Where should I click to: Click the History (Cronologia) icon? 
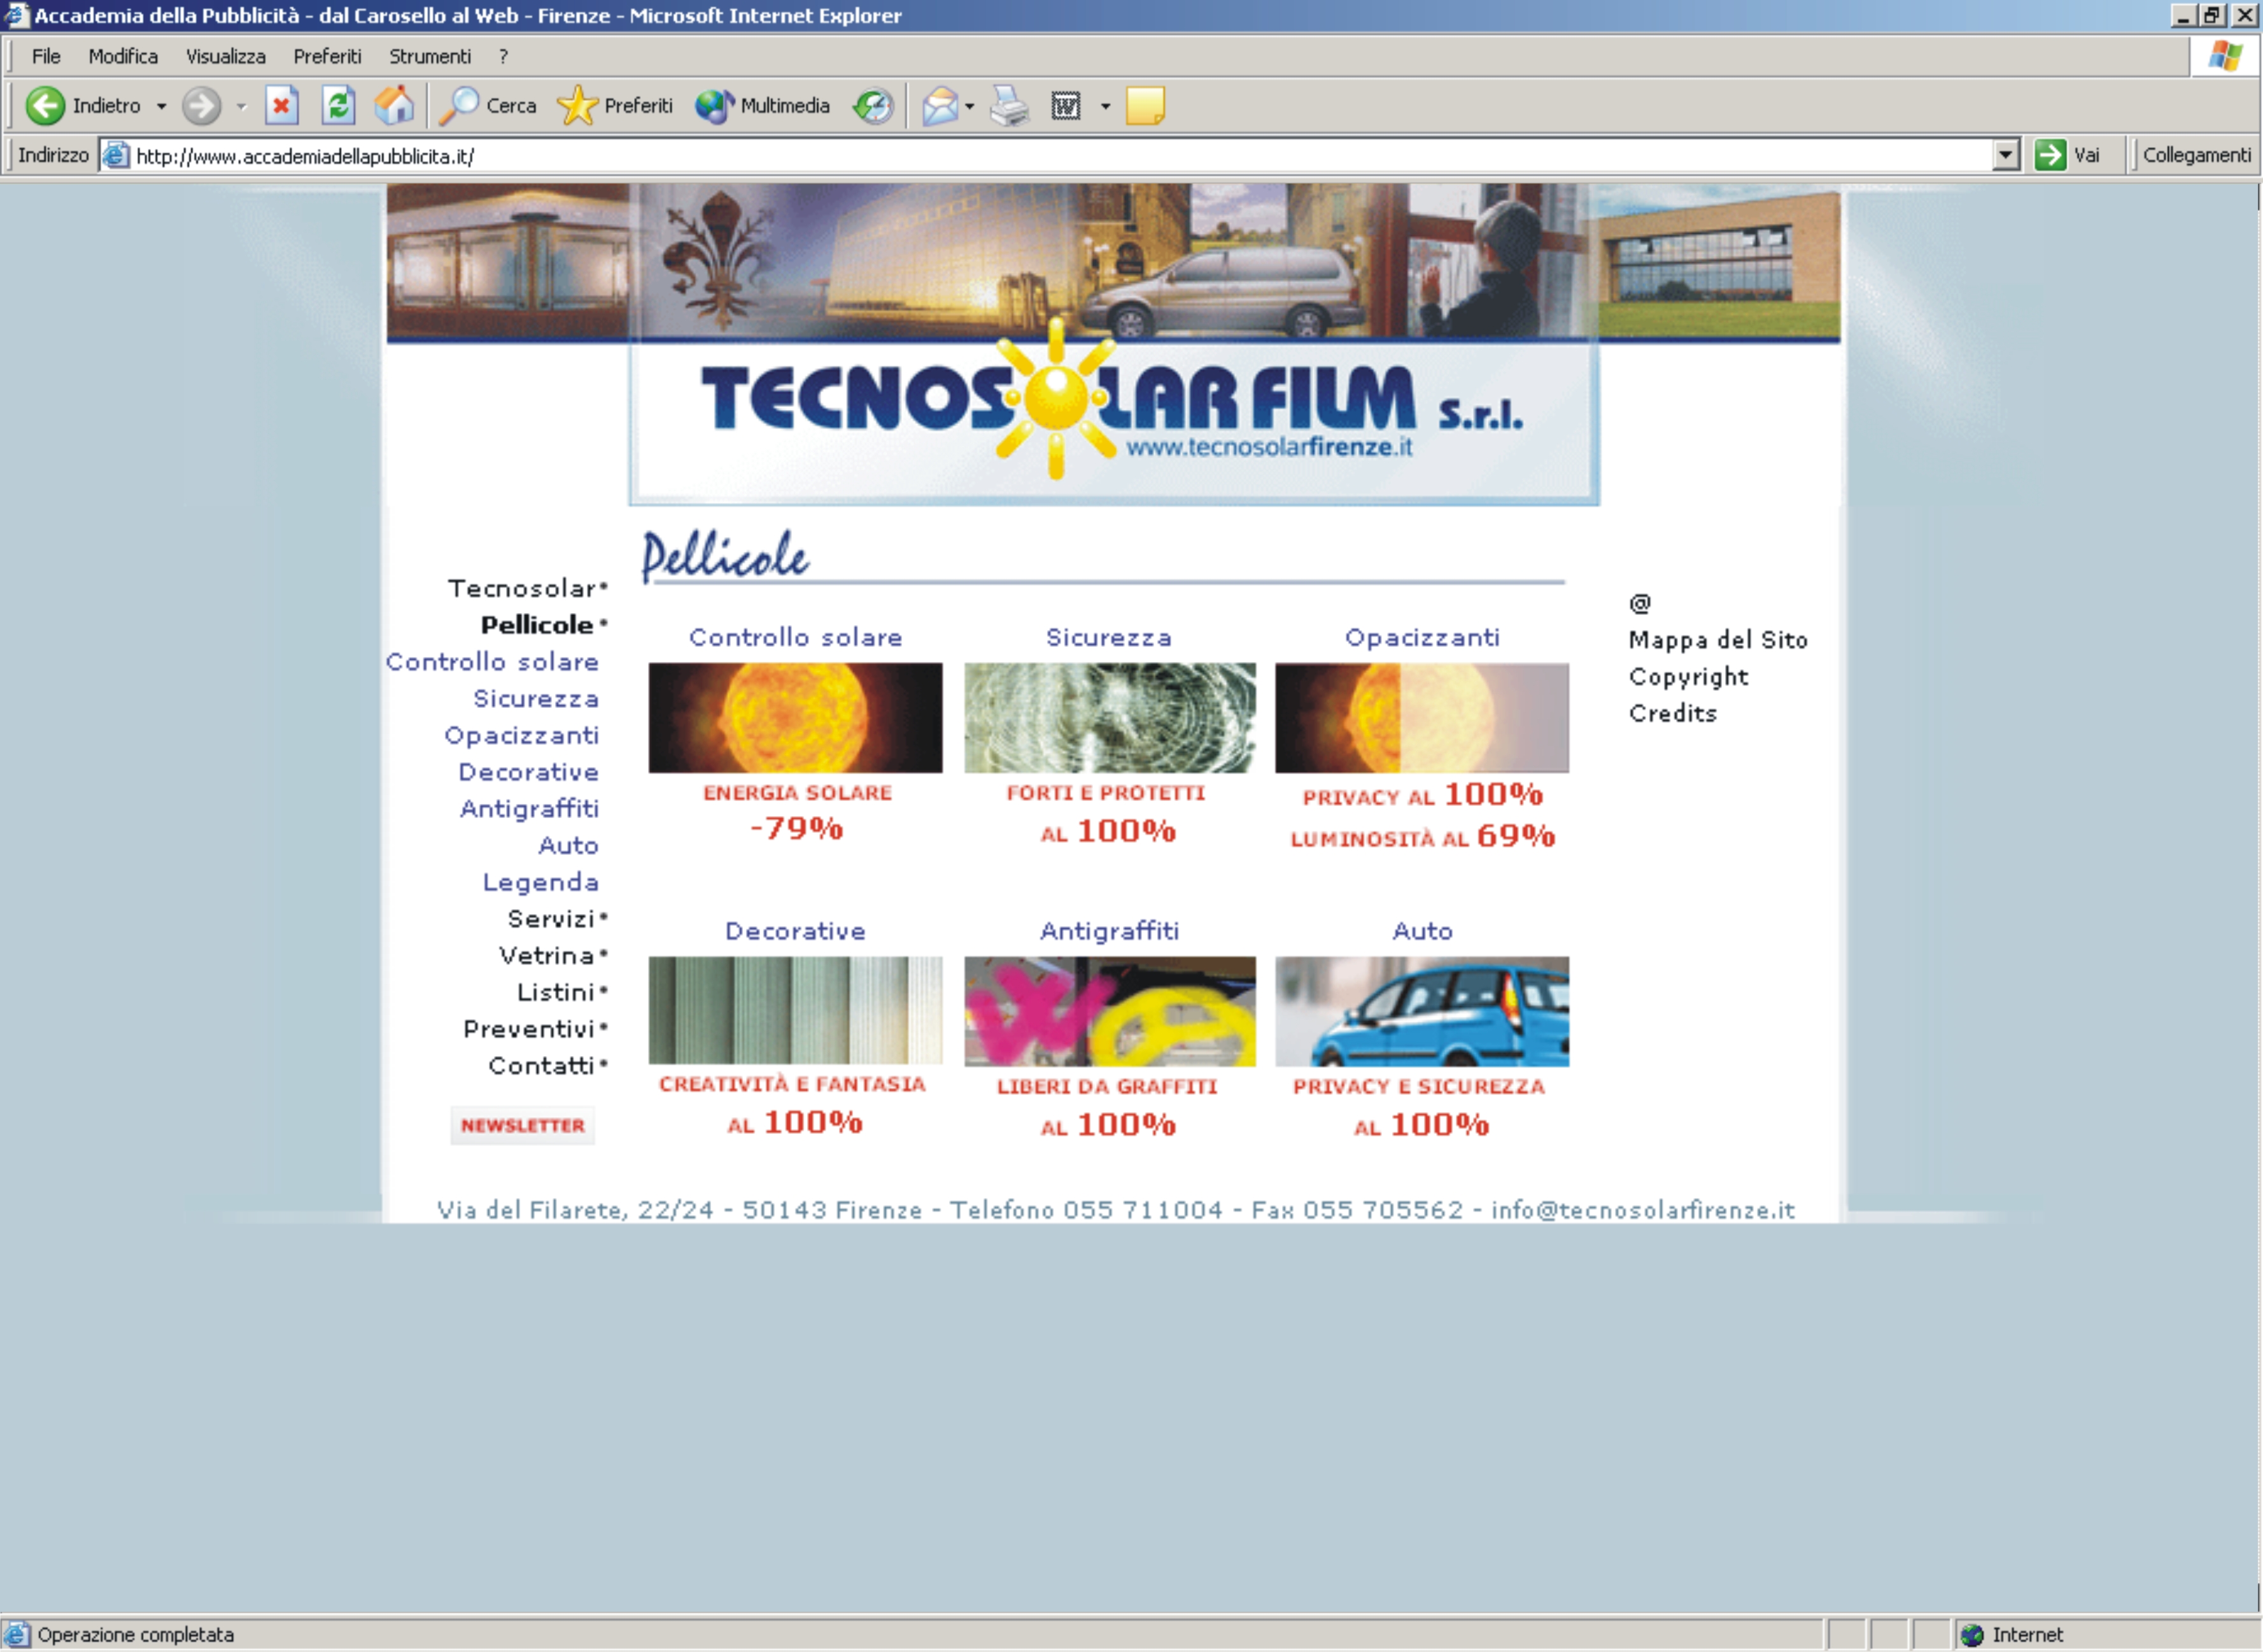pos(872,106)
